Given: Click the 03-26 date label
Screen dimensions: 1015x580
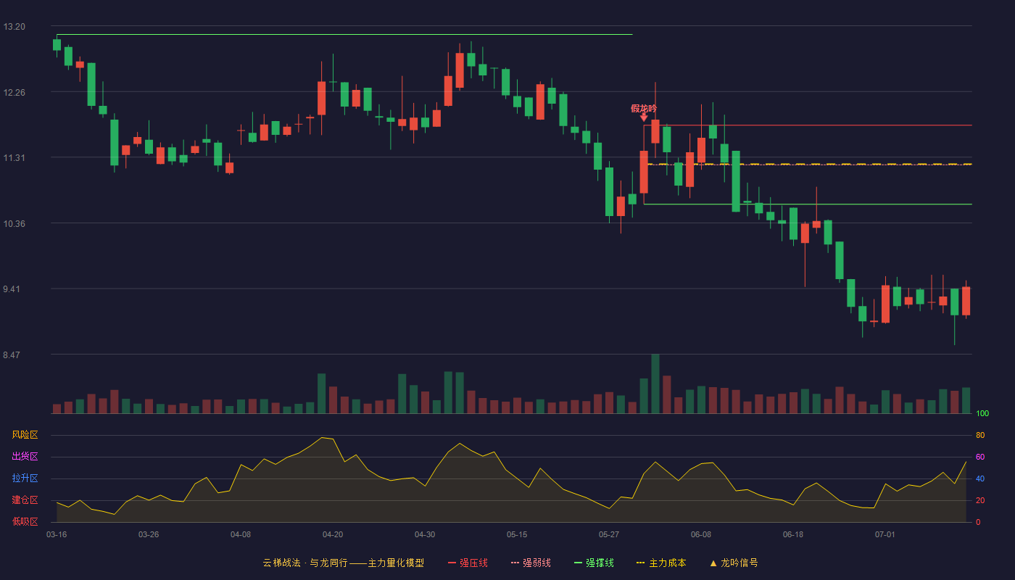Looking at the screenshot, I should click(x=149, y=535).
